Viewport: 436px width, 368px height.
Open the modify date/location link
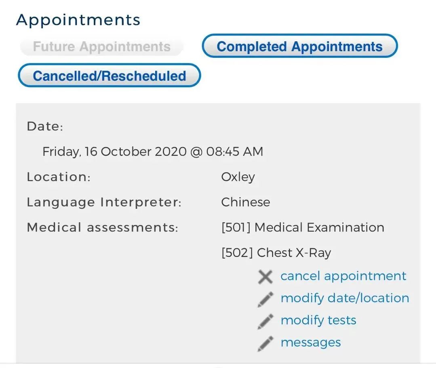pyautogui.click(x=345, y=298)
